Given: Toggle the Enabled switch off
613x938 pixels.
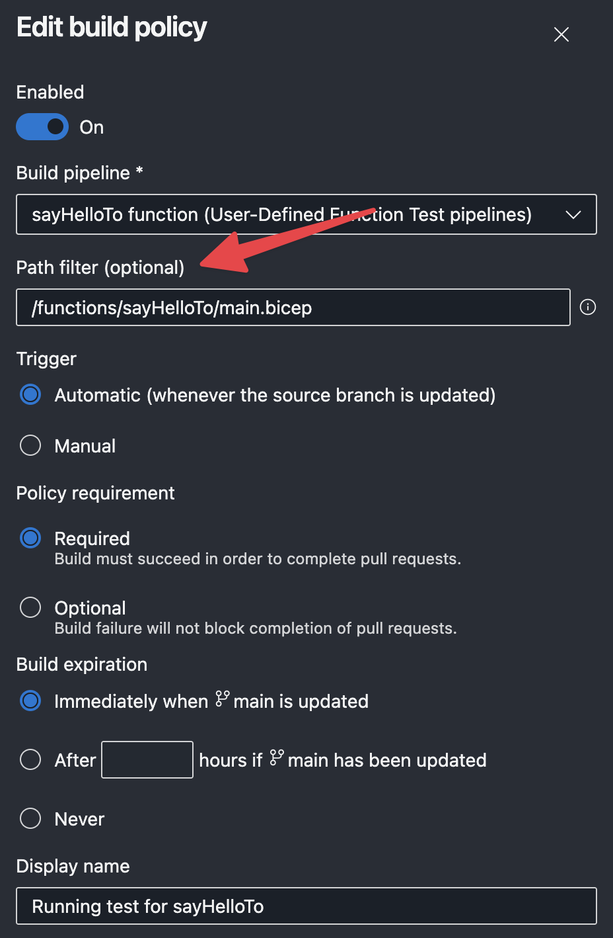Looking at the screenshot, I should tap(42, 127).
